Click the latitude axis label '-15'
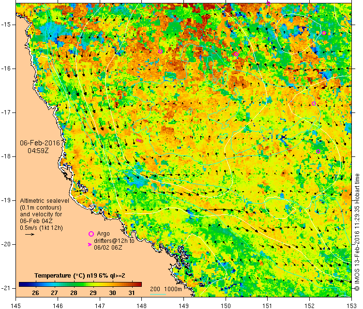The width and height of the screenshot is (363, 309). tap(5, 25)
